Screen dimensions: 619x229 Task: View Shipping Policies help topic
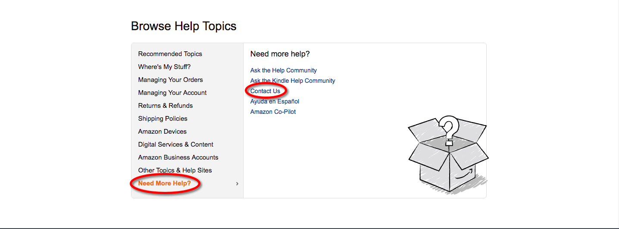click(x=163, y=119)
